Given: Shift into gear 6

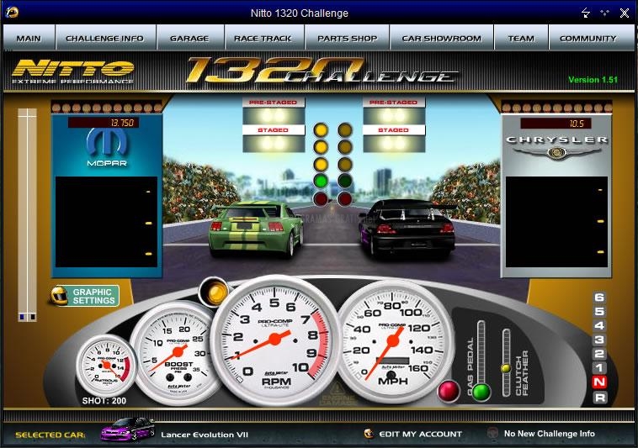Looking at the screenshot, I should pyautogui.click(x=599, y=297).
